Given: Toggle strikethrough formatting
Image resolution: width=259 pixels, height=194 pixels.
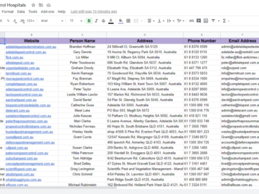Looking at the screenshot, I should click(103, 21).
